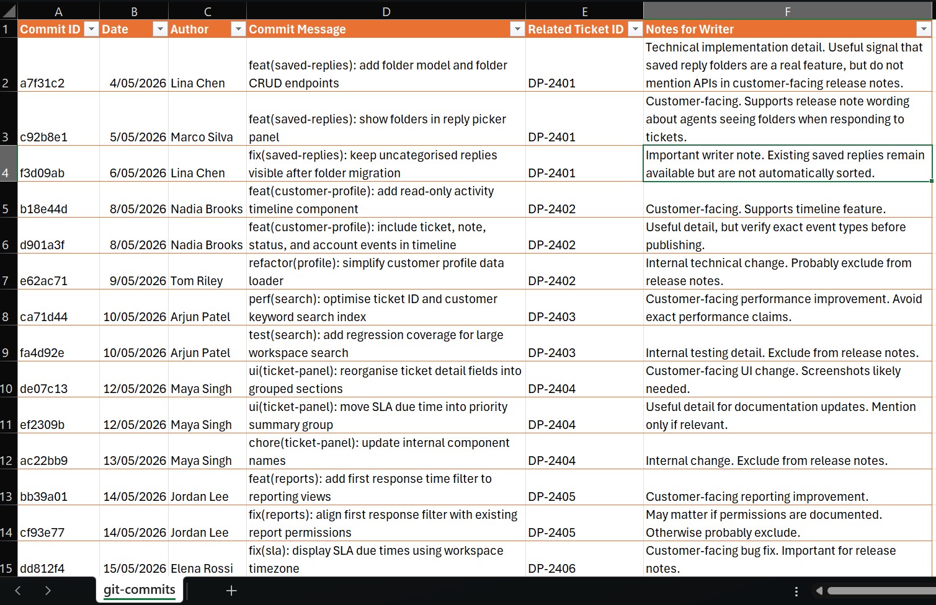Click ticket ID cell DP-2406
Image resolution: width=936 pixels, height=605 pixels.
(584, 559)
